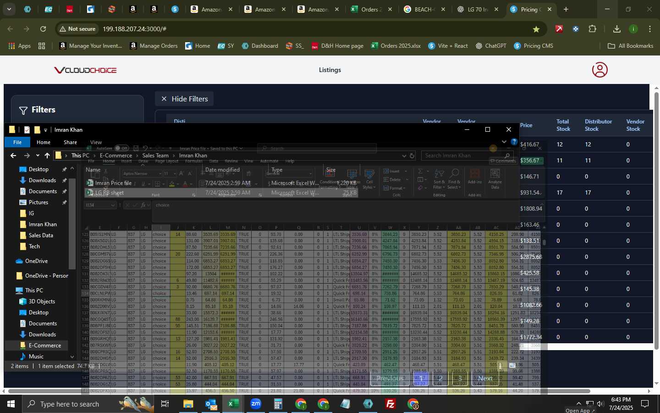Show hidden system tray icons
Image resolution: width=660 pixels, height=413 pixels.
tap(578, 404)
